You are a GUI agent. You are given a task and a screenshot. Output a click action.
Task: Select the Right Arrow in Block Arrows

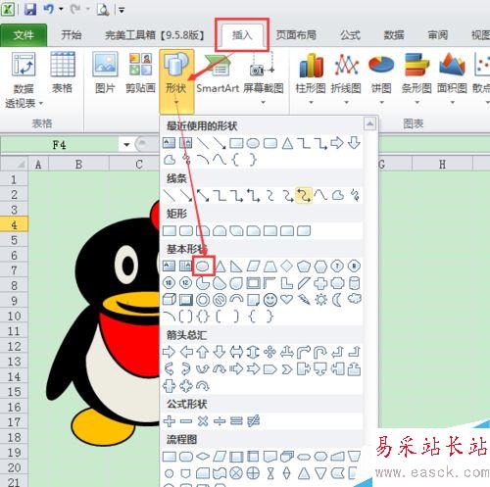(169, 352)
